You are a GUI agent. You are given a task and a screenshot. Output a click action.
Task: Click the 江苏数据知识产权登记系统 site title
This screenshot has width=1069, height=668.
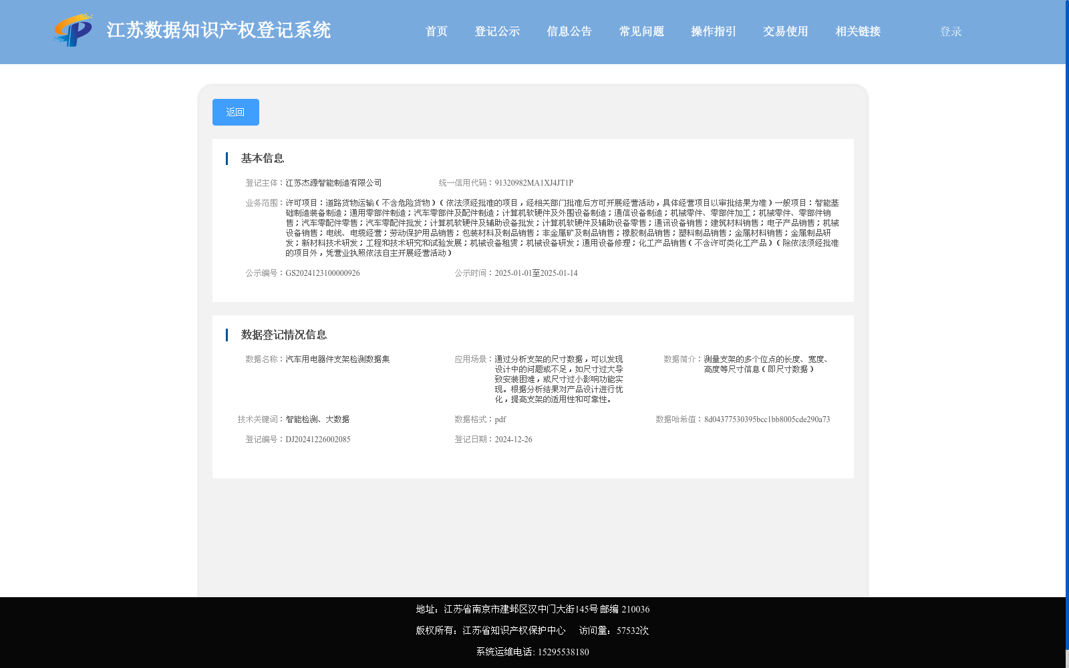(x=218, y=31)
